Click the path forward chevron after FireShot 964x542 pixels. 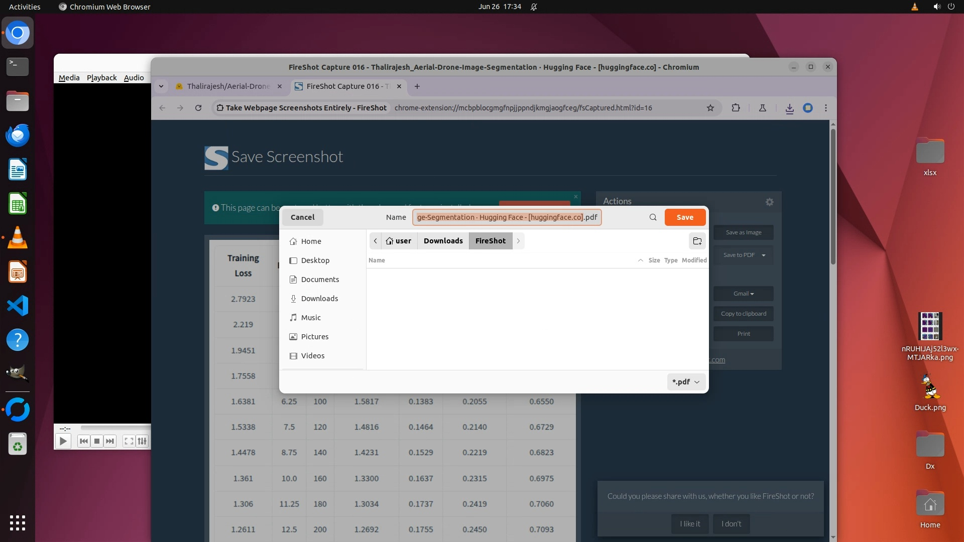[518, 241]
